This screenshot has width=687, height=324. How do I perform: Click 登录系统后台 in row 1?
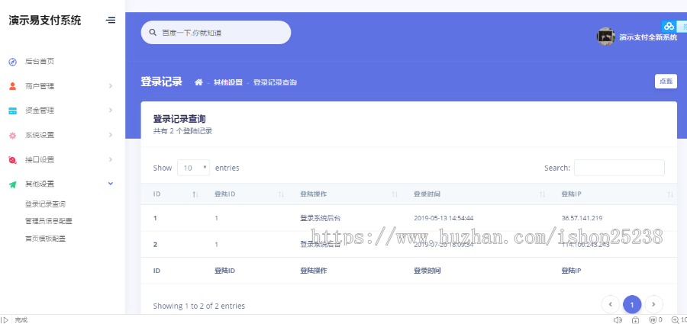(x=321, y=217)
